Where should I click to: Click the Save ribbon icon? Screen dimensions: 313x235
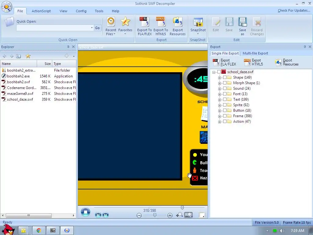(x=229, y=24)
